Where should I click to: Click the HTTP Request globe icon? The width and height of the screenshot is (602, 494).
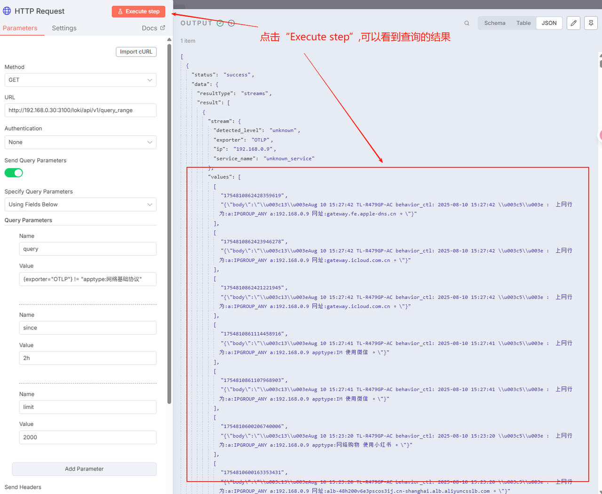(7, 11)
